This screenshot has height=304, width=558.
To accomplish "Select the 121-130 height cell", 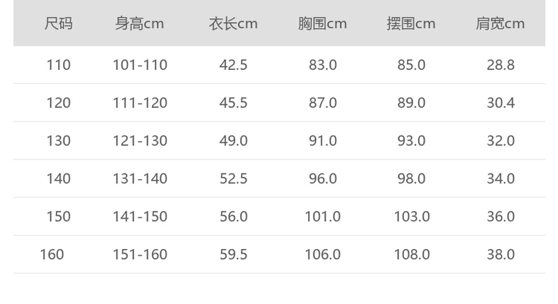I will (x=140, y=141).
